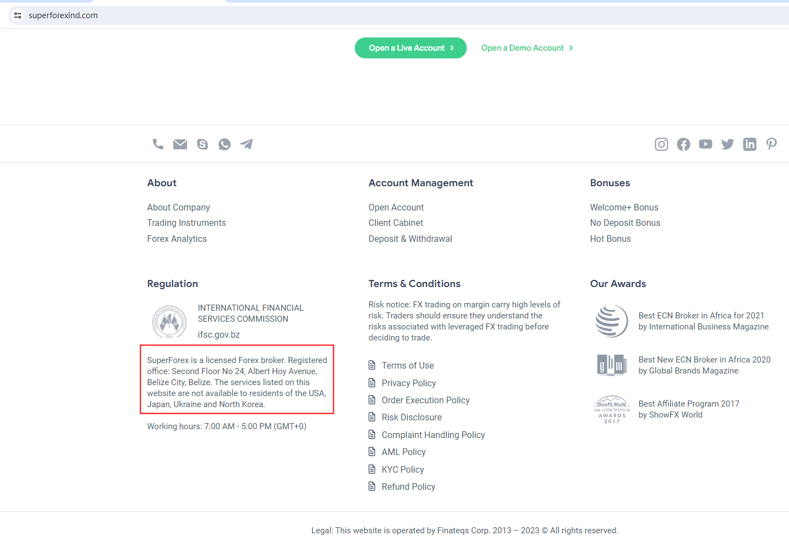This screenshot has width=789, height=541.
Task: Click the document icon beside Refund Policy
Action: [372, 486]
